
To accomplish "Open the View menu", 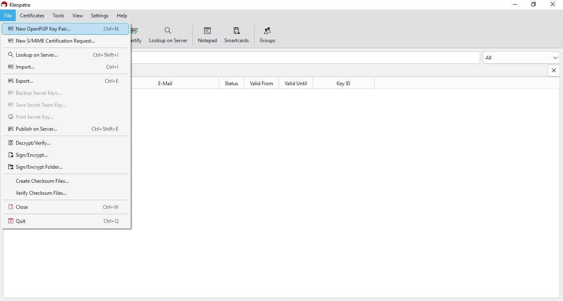I will point(77,16).
